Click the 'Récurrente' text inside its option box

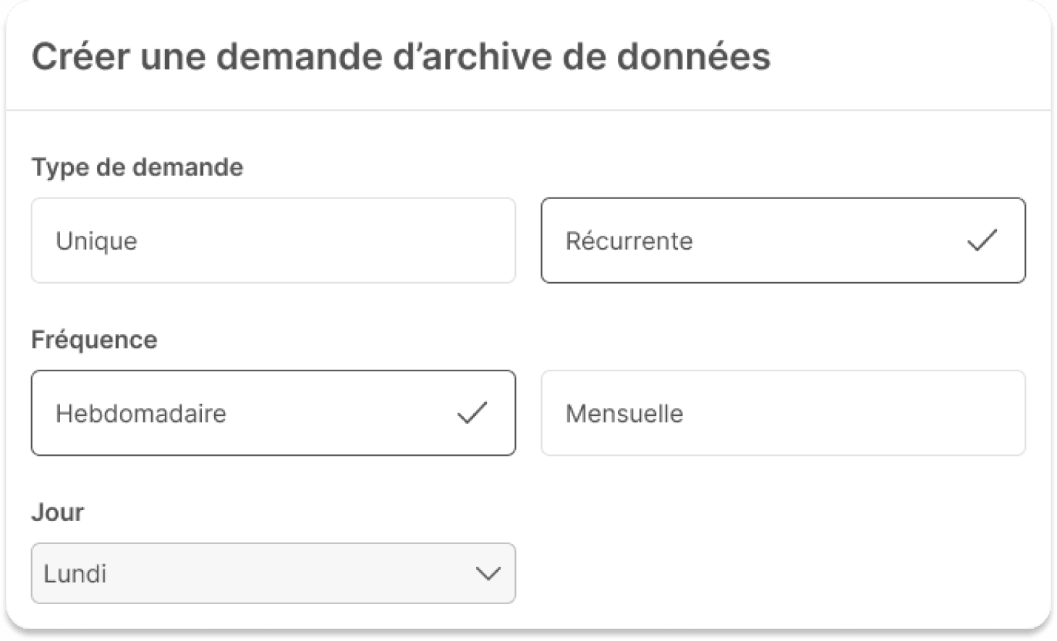[x=629, y=241]
